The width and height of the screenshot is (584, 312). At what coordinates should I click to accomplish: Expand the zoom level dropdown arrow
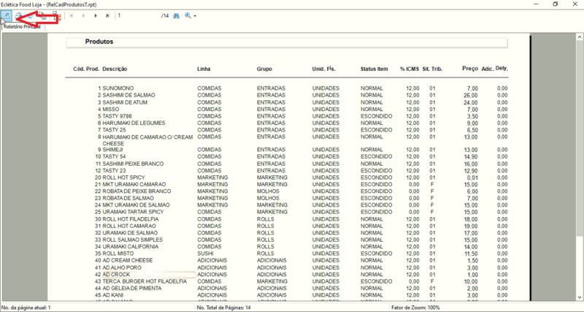[x=194, y=16]
